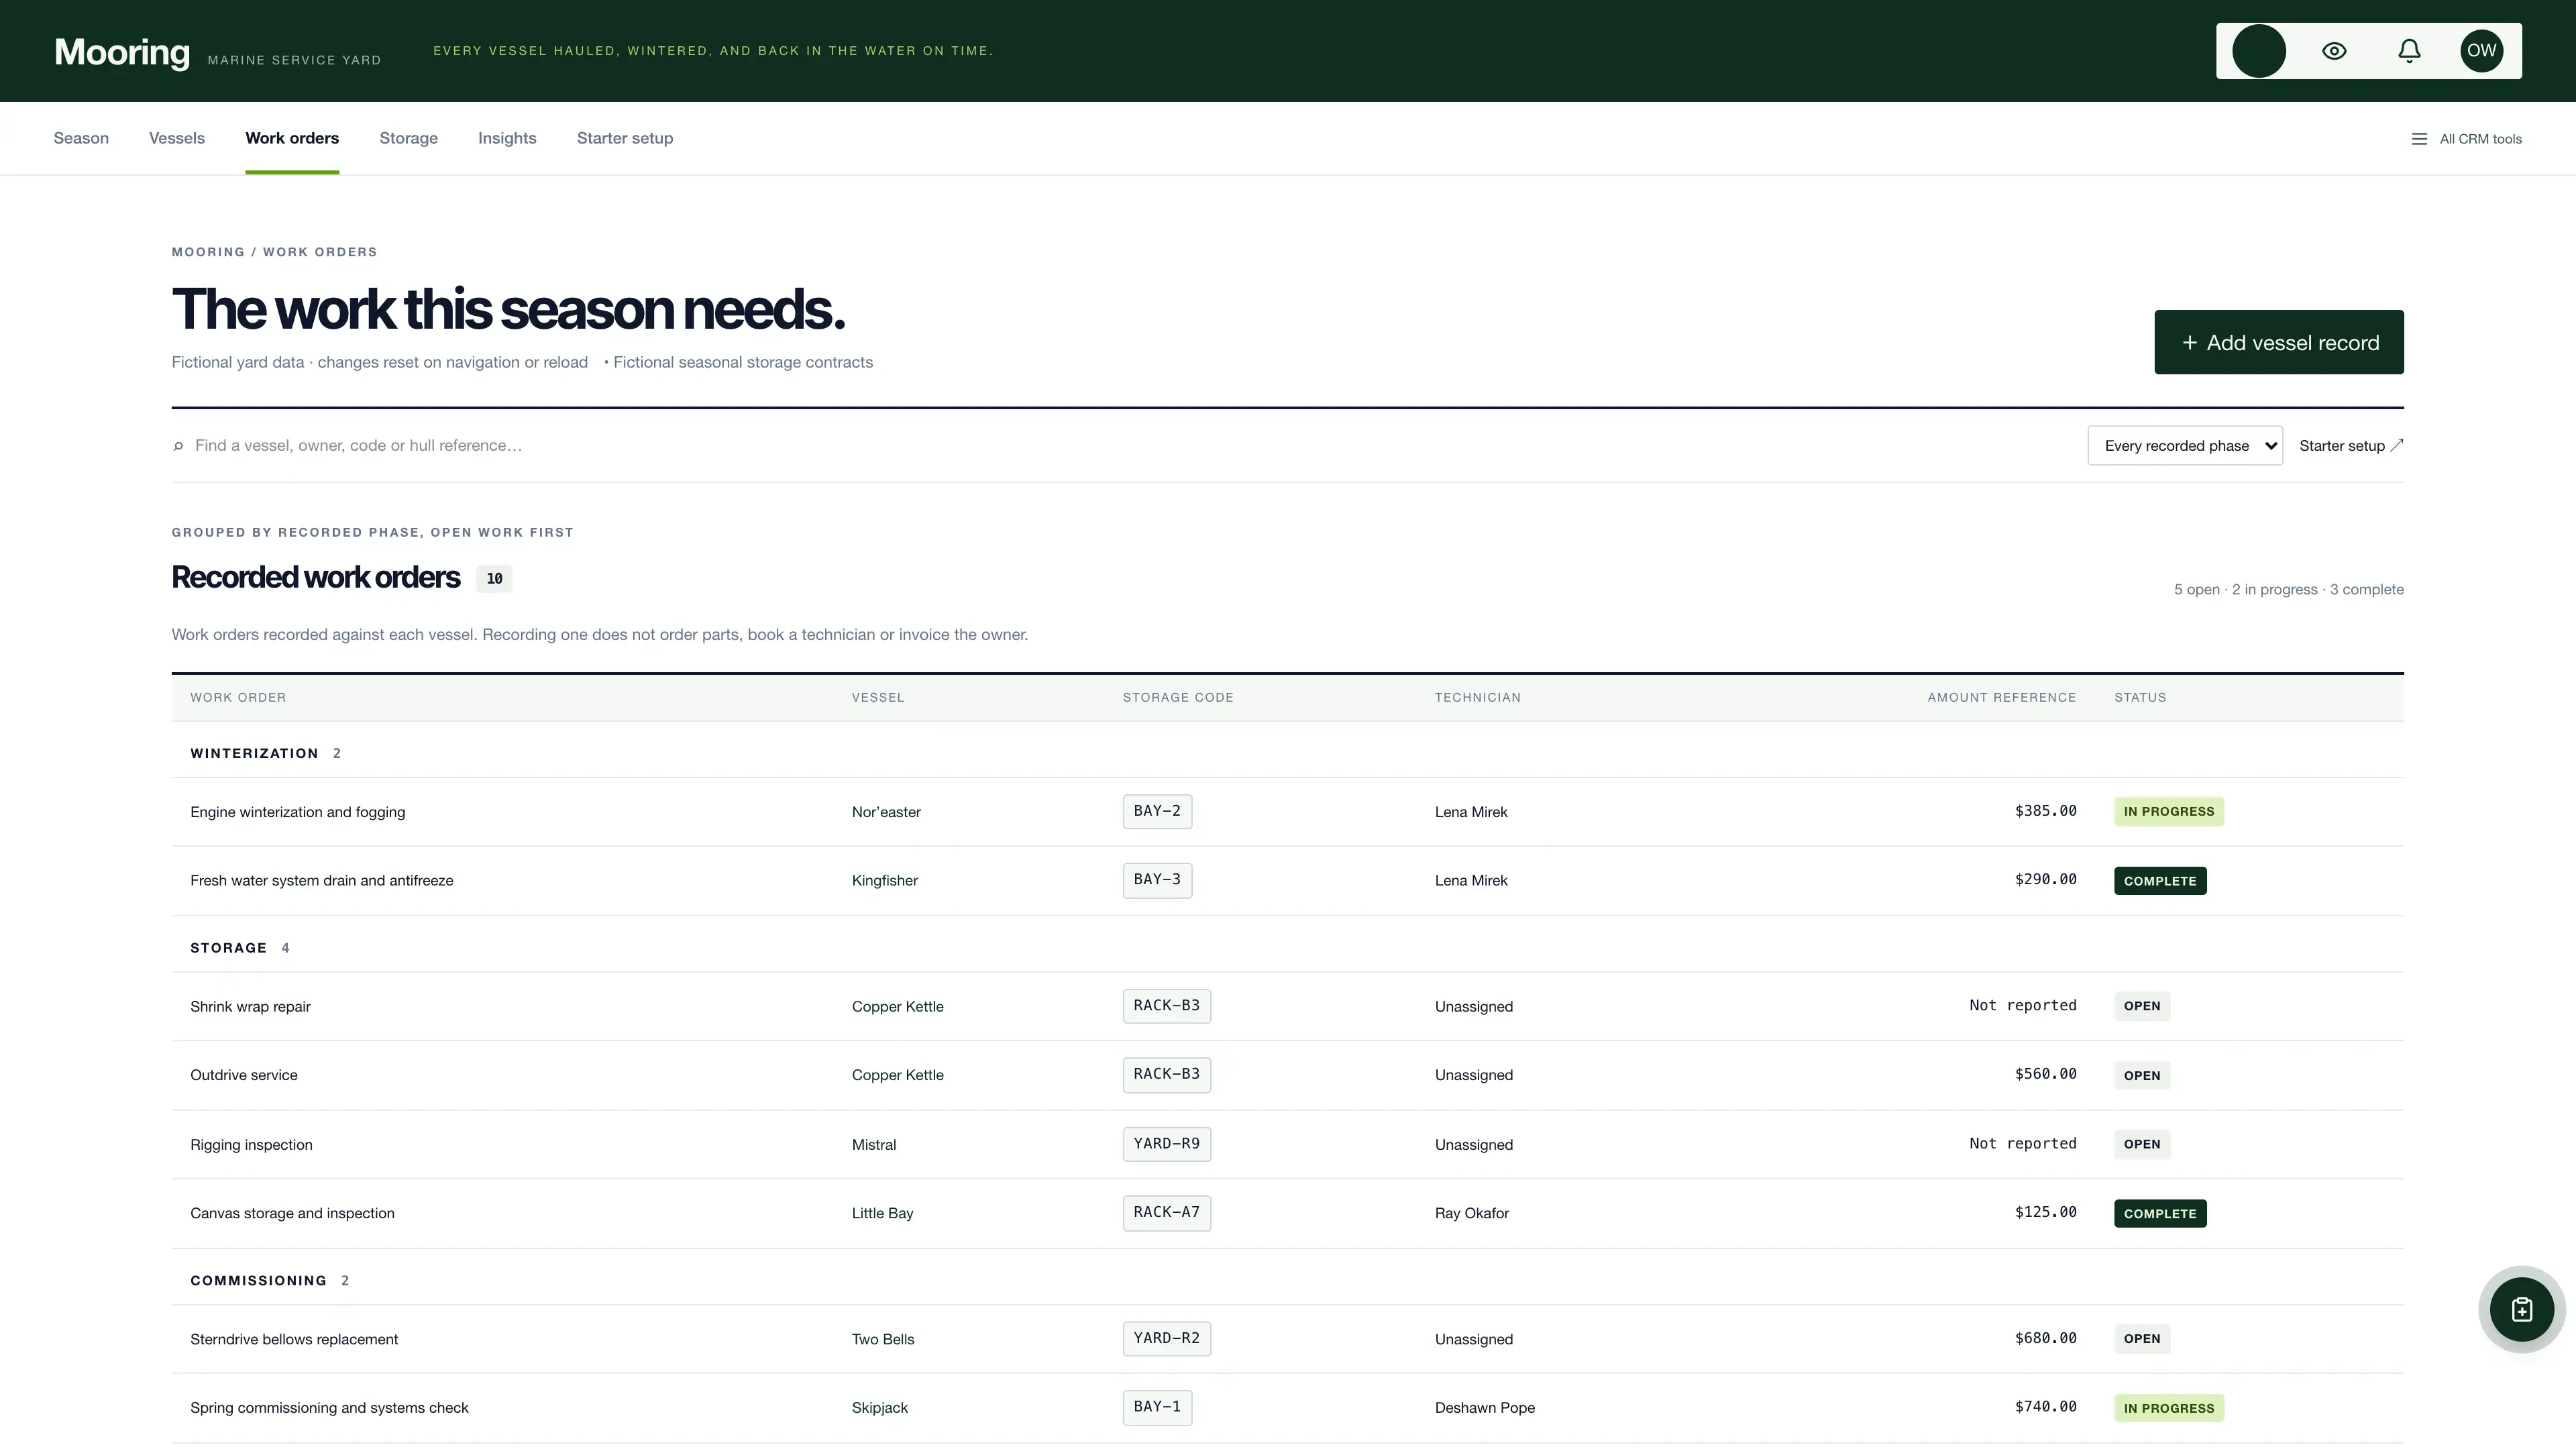Click the RACK-A7 storage code badge

point(1166,1212)
